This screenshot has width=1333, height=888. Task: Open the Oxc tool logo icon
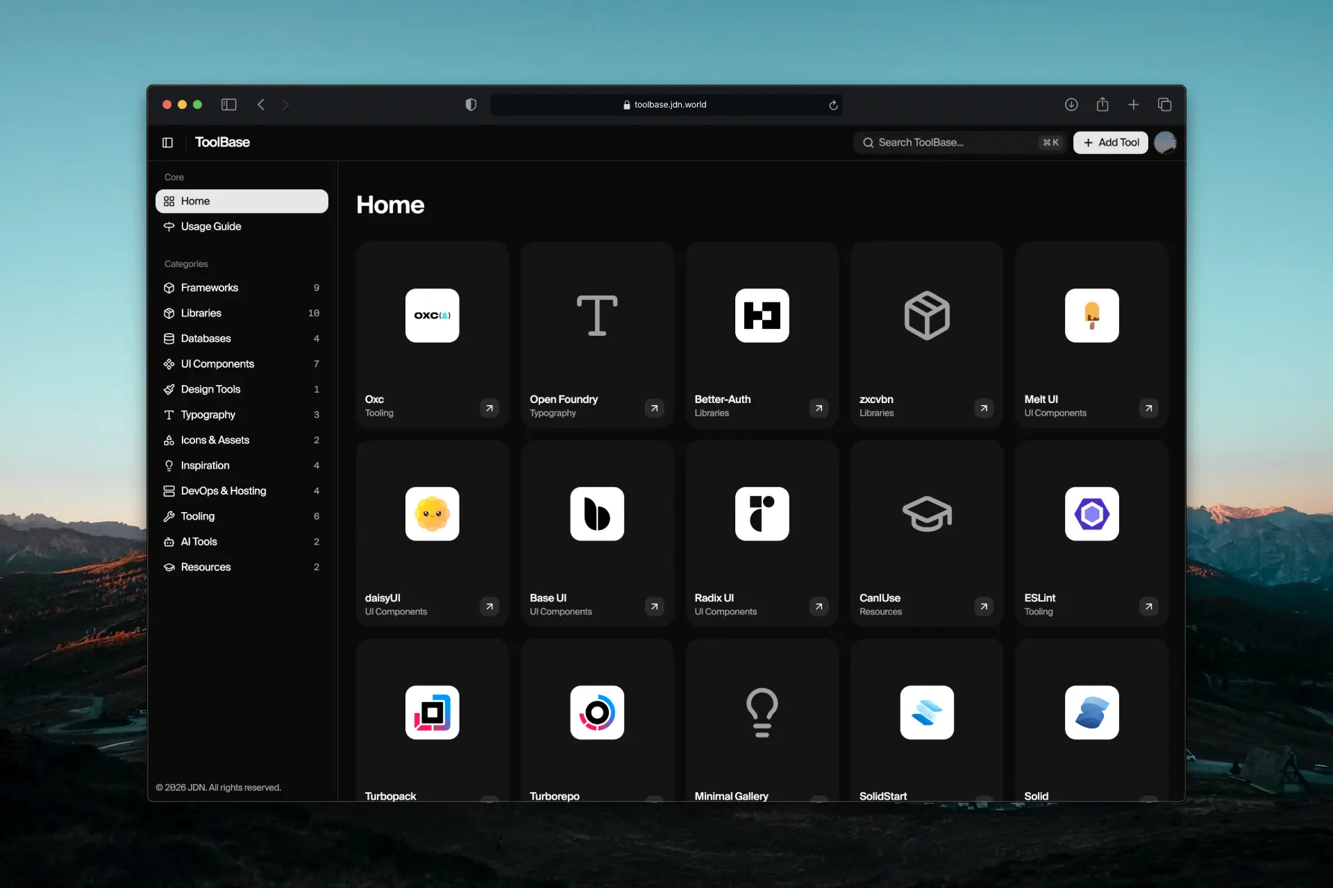tap(432, 316)
